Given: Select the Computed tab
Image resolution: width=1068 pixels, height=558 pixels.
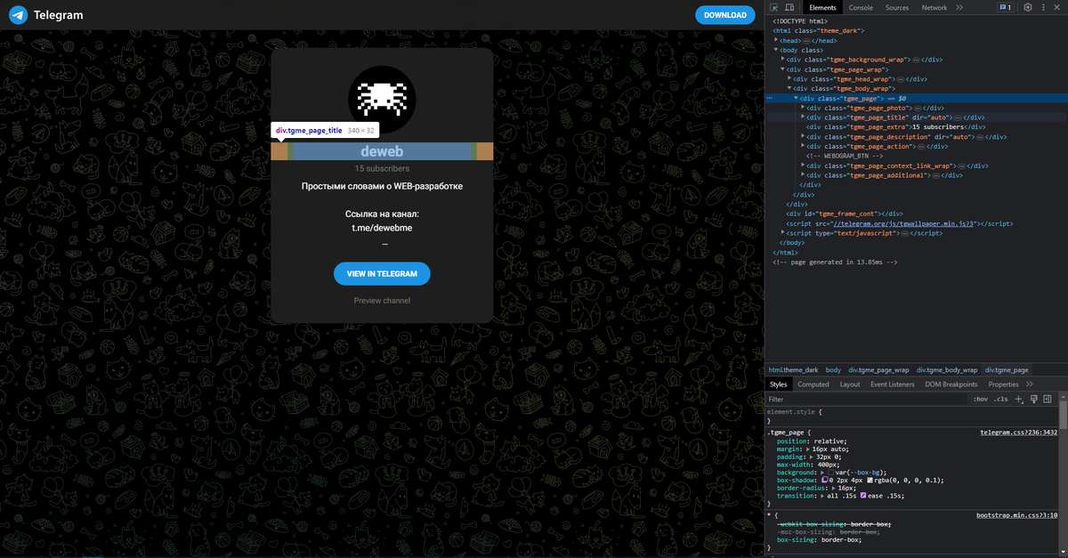Looking at the screenshot, I should tap(813, 384).
